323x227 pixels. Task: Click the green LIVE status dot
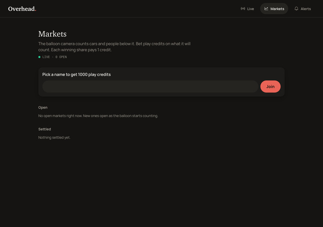click(39, 57)
